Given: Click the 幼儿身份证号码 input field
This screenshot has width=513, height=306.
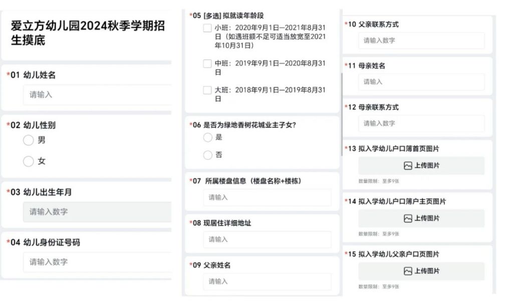Looking at the screenshot, I should coord(97,262).
